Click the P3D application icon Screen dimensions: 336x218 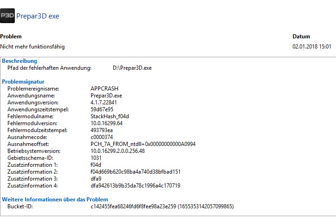pyautogui.click(x=7, y=16)
